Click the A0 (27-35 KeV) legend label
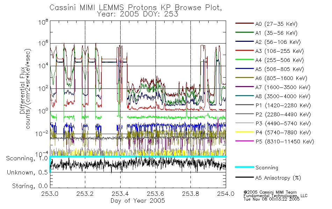The height and width of the screenshot is (209, 332). [x=276, y=24]
